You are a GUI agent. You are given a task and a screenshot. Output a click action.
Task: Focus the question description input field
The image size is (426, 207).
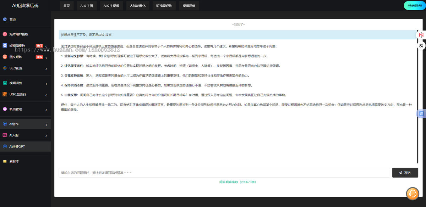(224, 173)
